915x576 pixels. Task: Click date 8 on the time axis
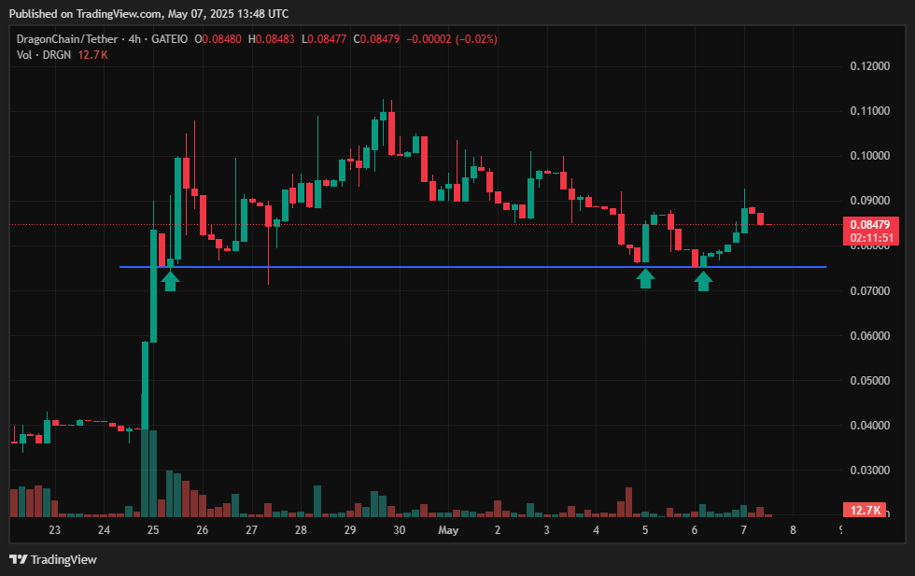coord(793,530)
